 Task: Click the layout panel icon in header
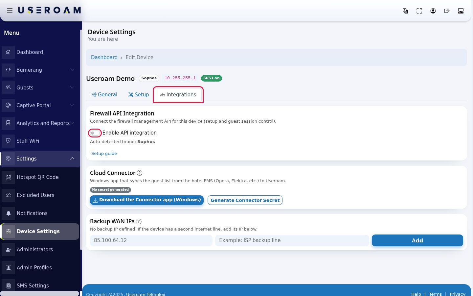[461, 11]
